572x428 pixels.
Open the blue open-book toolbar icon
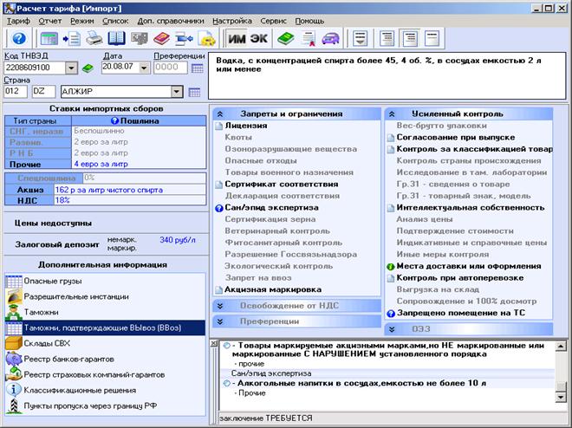[116, 38]
